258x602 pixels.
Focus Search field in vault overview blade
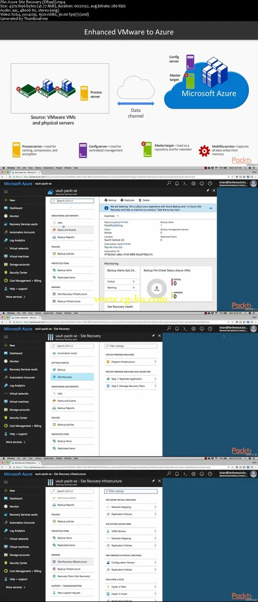pos(72,200)
